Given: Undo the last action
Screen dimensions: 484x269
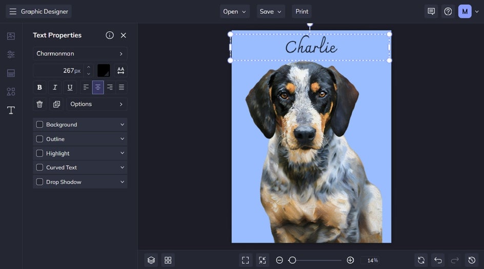Looking at the screenshot, I should 438,260.
